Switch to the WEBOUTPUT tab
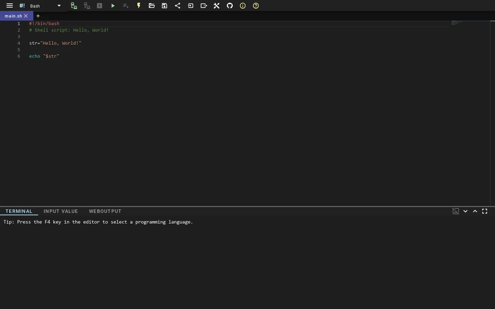 coord(105,211)
